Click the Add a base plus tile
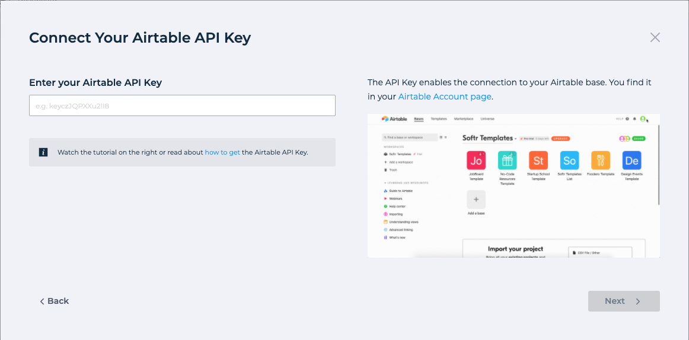This screenshot has width=689, height=340. pyautogui.click(x=476, y=200)
